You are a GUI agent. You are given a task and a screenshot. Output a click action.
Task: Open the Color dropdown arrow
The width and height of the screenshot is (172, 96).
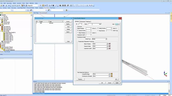119,24
